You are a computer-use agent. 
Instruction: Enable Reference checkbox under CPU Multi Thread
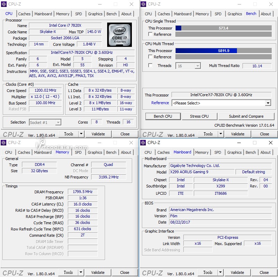[150, 57]
